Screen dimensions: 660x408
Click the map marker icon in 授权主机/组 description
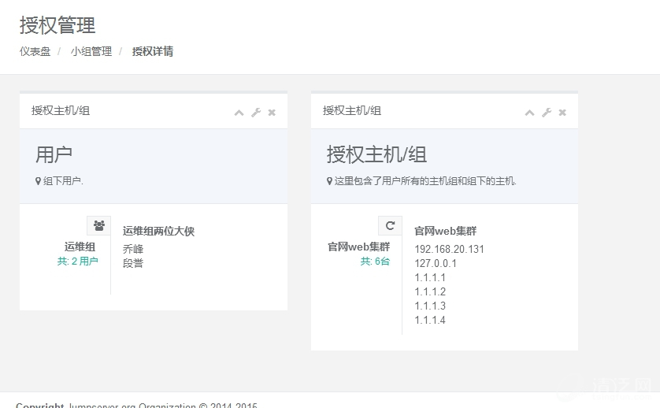[x=329, y=181]
